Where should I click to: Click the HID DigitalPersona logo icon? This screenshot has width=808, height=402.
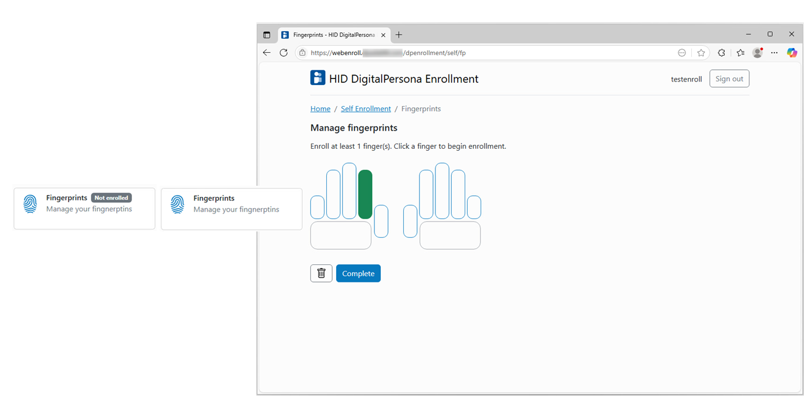tap(317, 78)
